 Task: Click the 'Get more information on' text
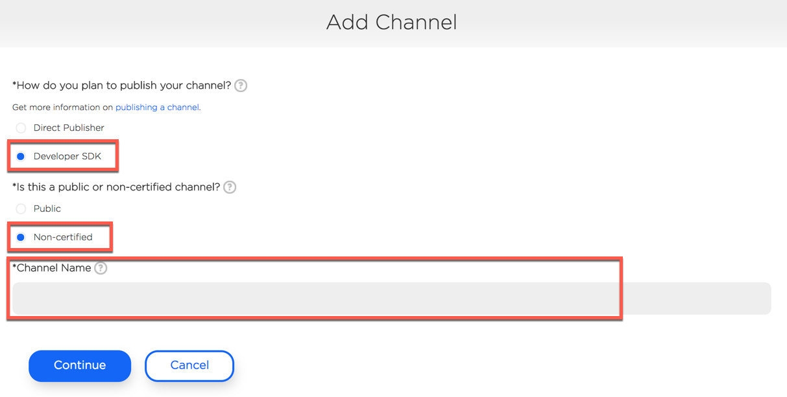pyautogui.click(x=63, y=107)
